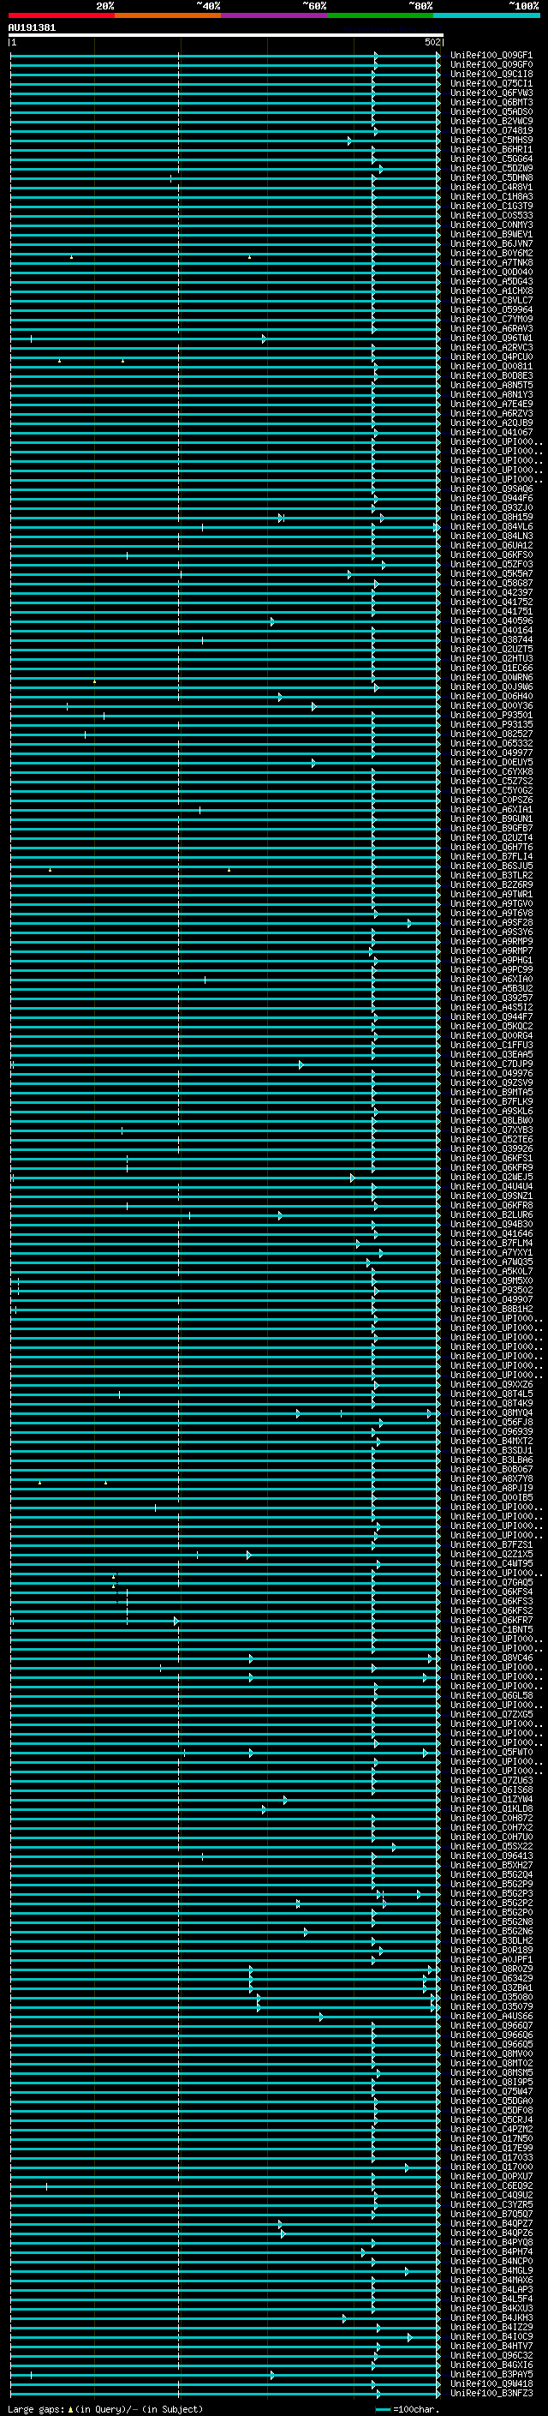Click hit label UniRef100_O65332
The width and height of the screenshot is (548, 2416).
click(x=491, y=744)
